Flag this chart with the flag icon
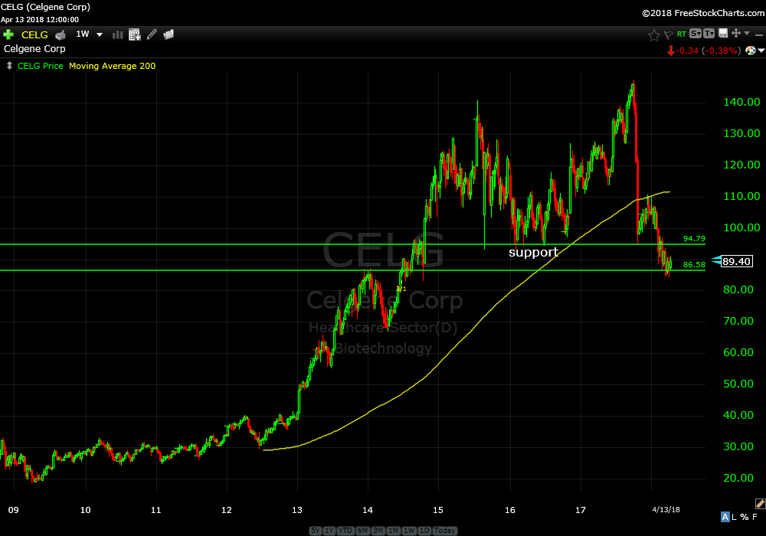 (x=668, y=34)
